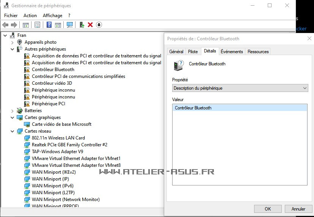
Task: Collapse the Autres périphériques category
Action: coord(13,49)
